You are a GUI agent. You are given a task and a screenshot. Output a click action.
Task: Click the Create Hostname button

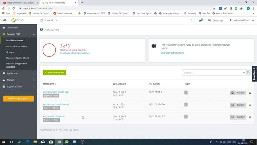coord(55,72)
